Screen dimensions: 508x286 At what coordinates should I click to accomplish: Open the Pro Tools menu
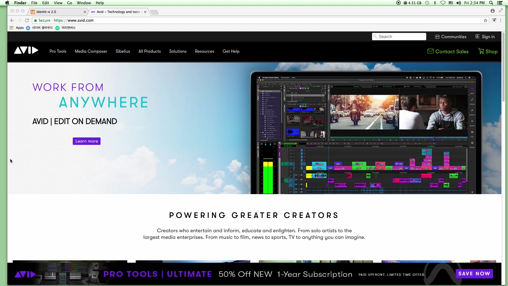[x=58, y=51]
